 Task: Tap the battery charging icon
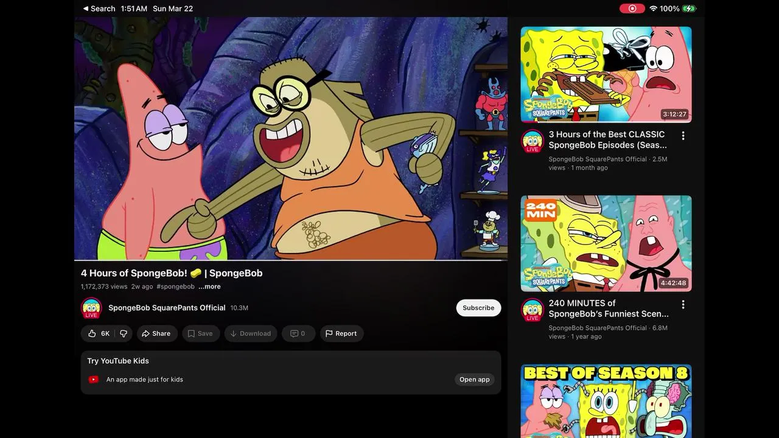[689, 9]
